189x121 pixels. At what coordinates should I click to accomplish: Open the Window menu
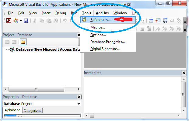[x=120, y=13]
